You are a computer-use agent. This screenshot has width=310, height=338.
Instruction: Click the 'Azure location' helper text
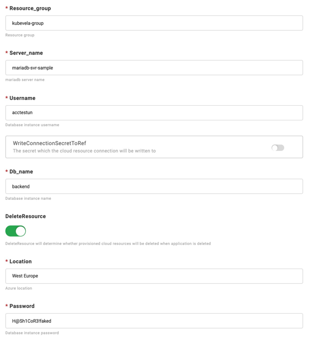[x=19, y=288]
